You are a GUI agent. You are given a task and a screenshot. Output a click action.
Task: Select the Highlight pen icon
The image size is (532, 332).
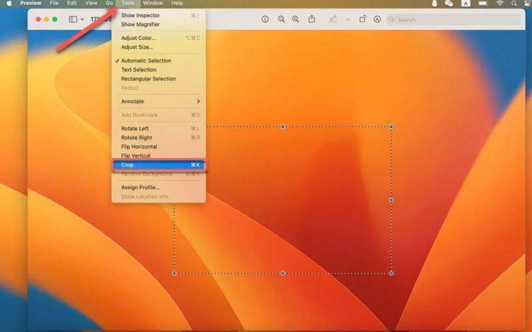[333, 19]
